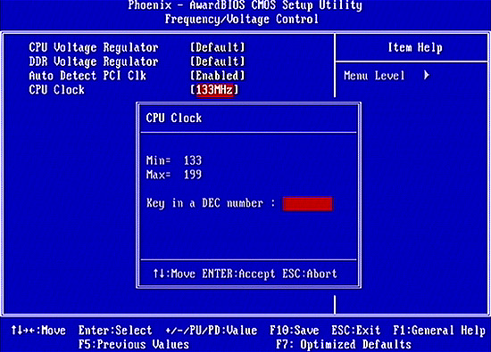Click F7: Optimized Defaults hint

[x=344, y=345]
